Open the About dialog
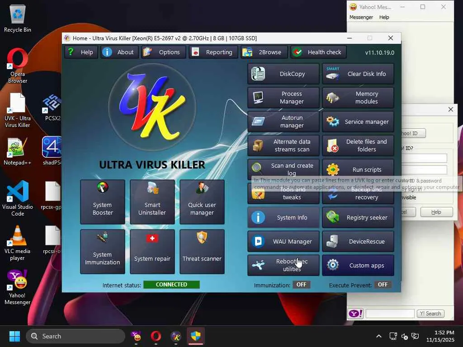This screenshot has height=347, width=463. point(119,52)
